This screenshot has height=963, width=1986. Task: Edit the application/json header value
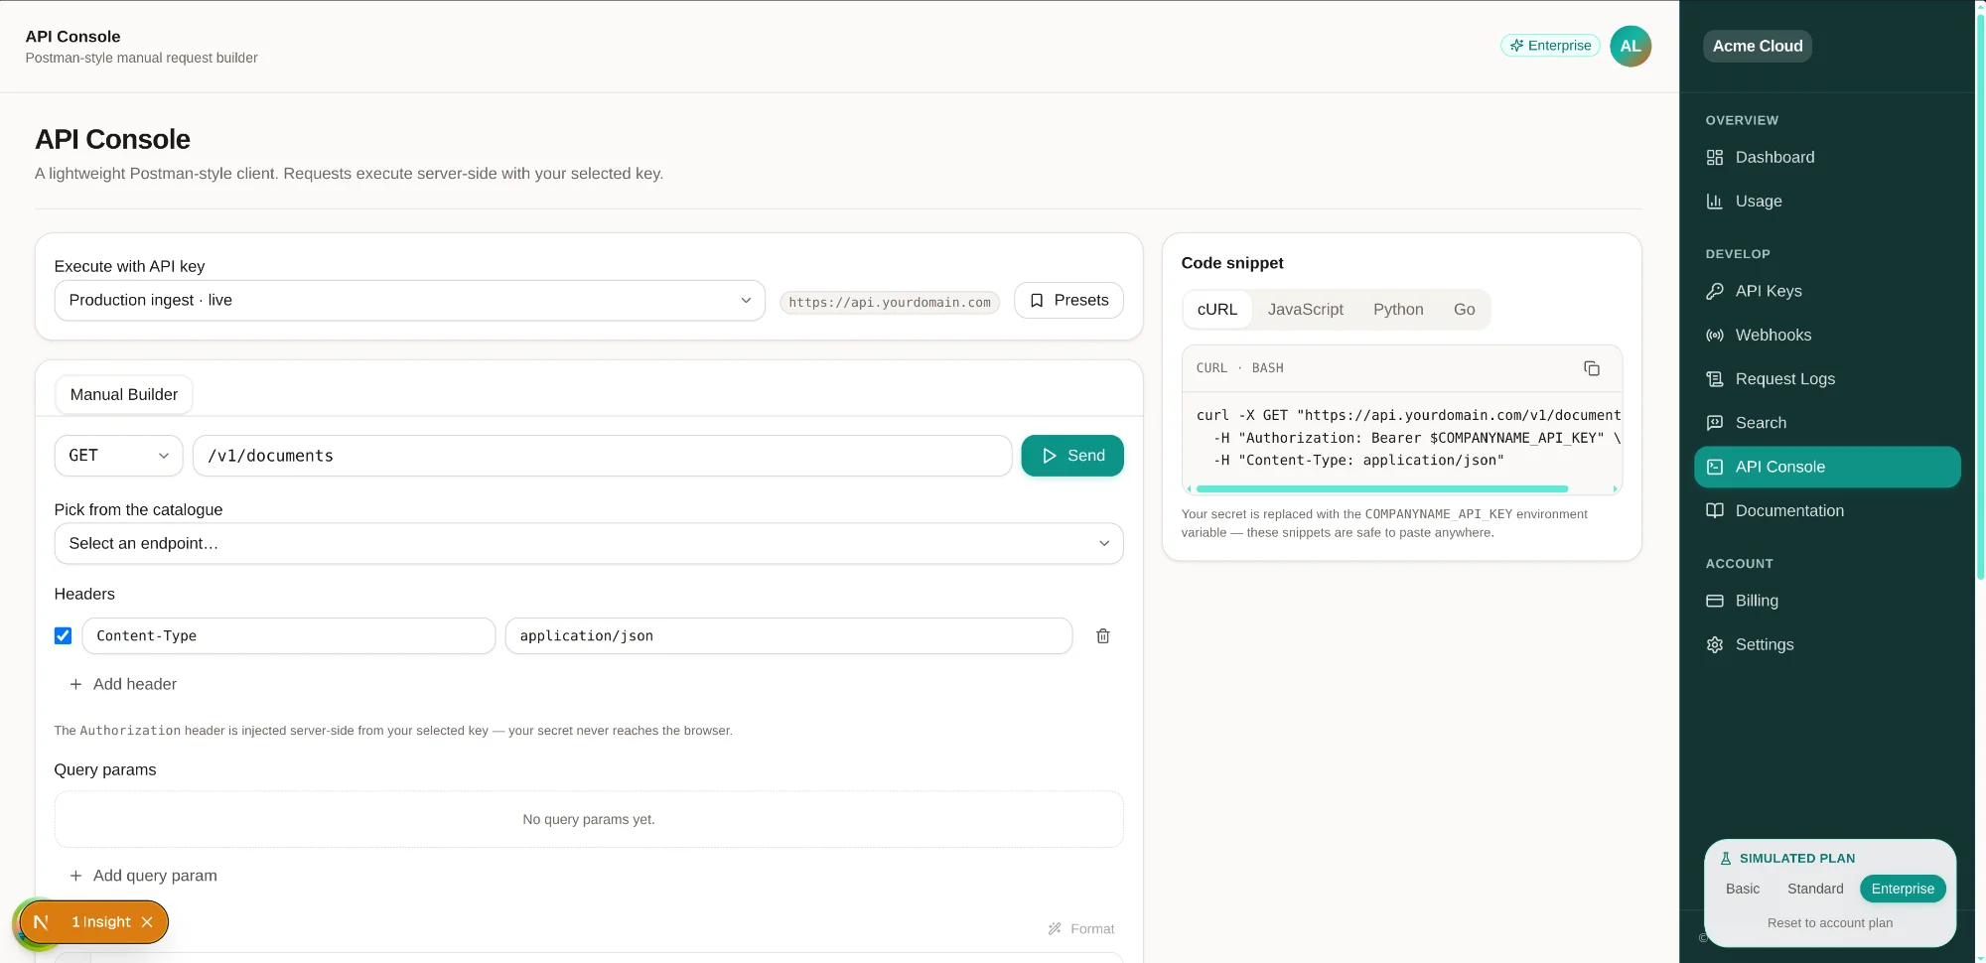(788, 636)
